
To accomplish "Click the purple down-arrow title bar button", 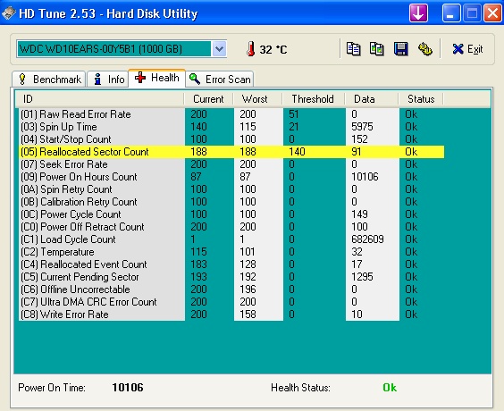I will [x=418, y=13].
